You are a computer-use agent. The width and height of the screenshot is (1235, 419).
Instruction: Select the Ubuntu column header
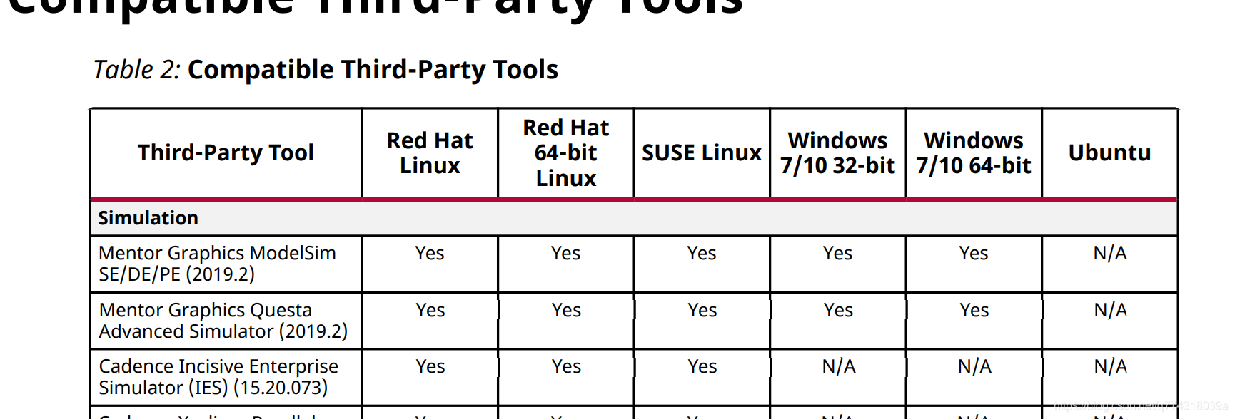(x=1109, y=152)
